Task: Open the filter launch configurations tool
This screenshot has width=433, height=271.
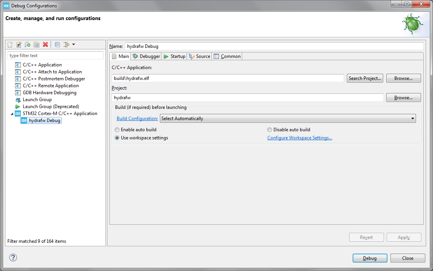Action: (x=66, y=44)
